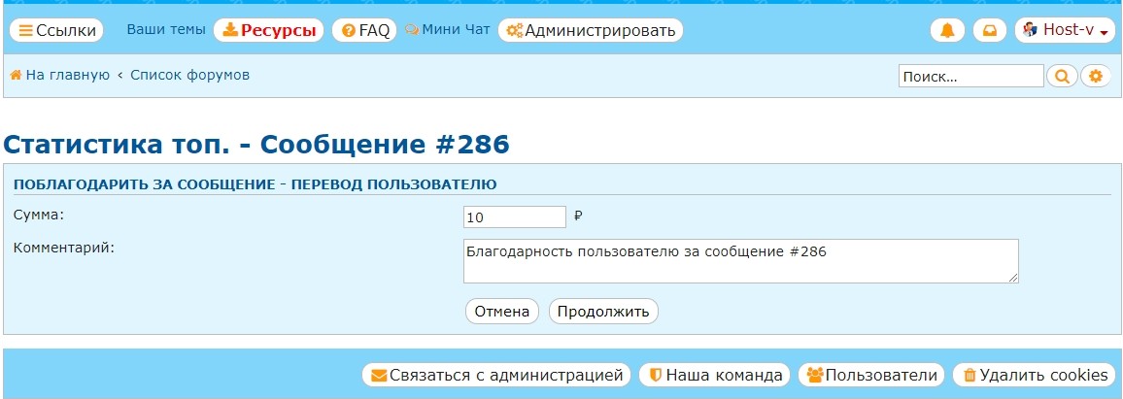Expand the Host-v user dropdown arrow
Viewport: 1123px width, 399px height.
tap(1104, 32)
